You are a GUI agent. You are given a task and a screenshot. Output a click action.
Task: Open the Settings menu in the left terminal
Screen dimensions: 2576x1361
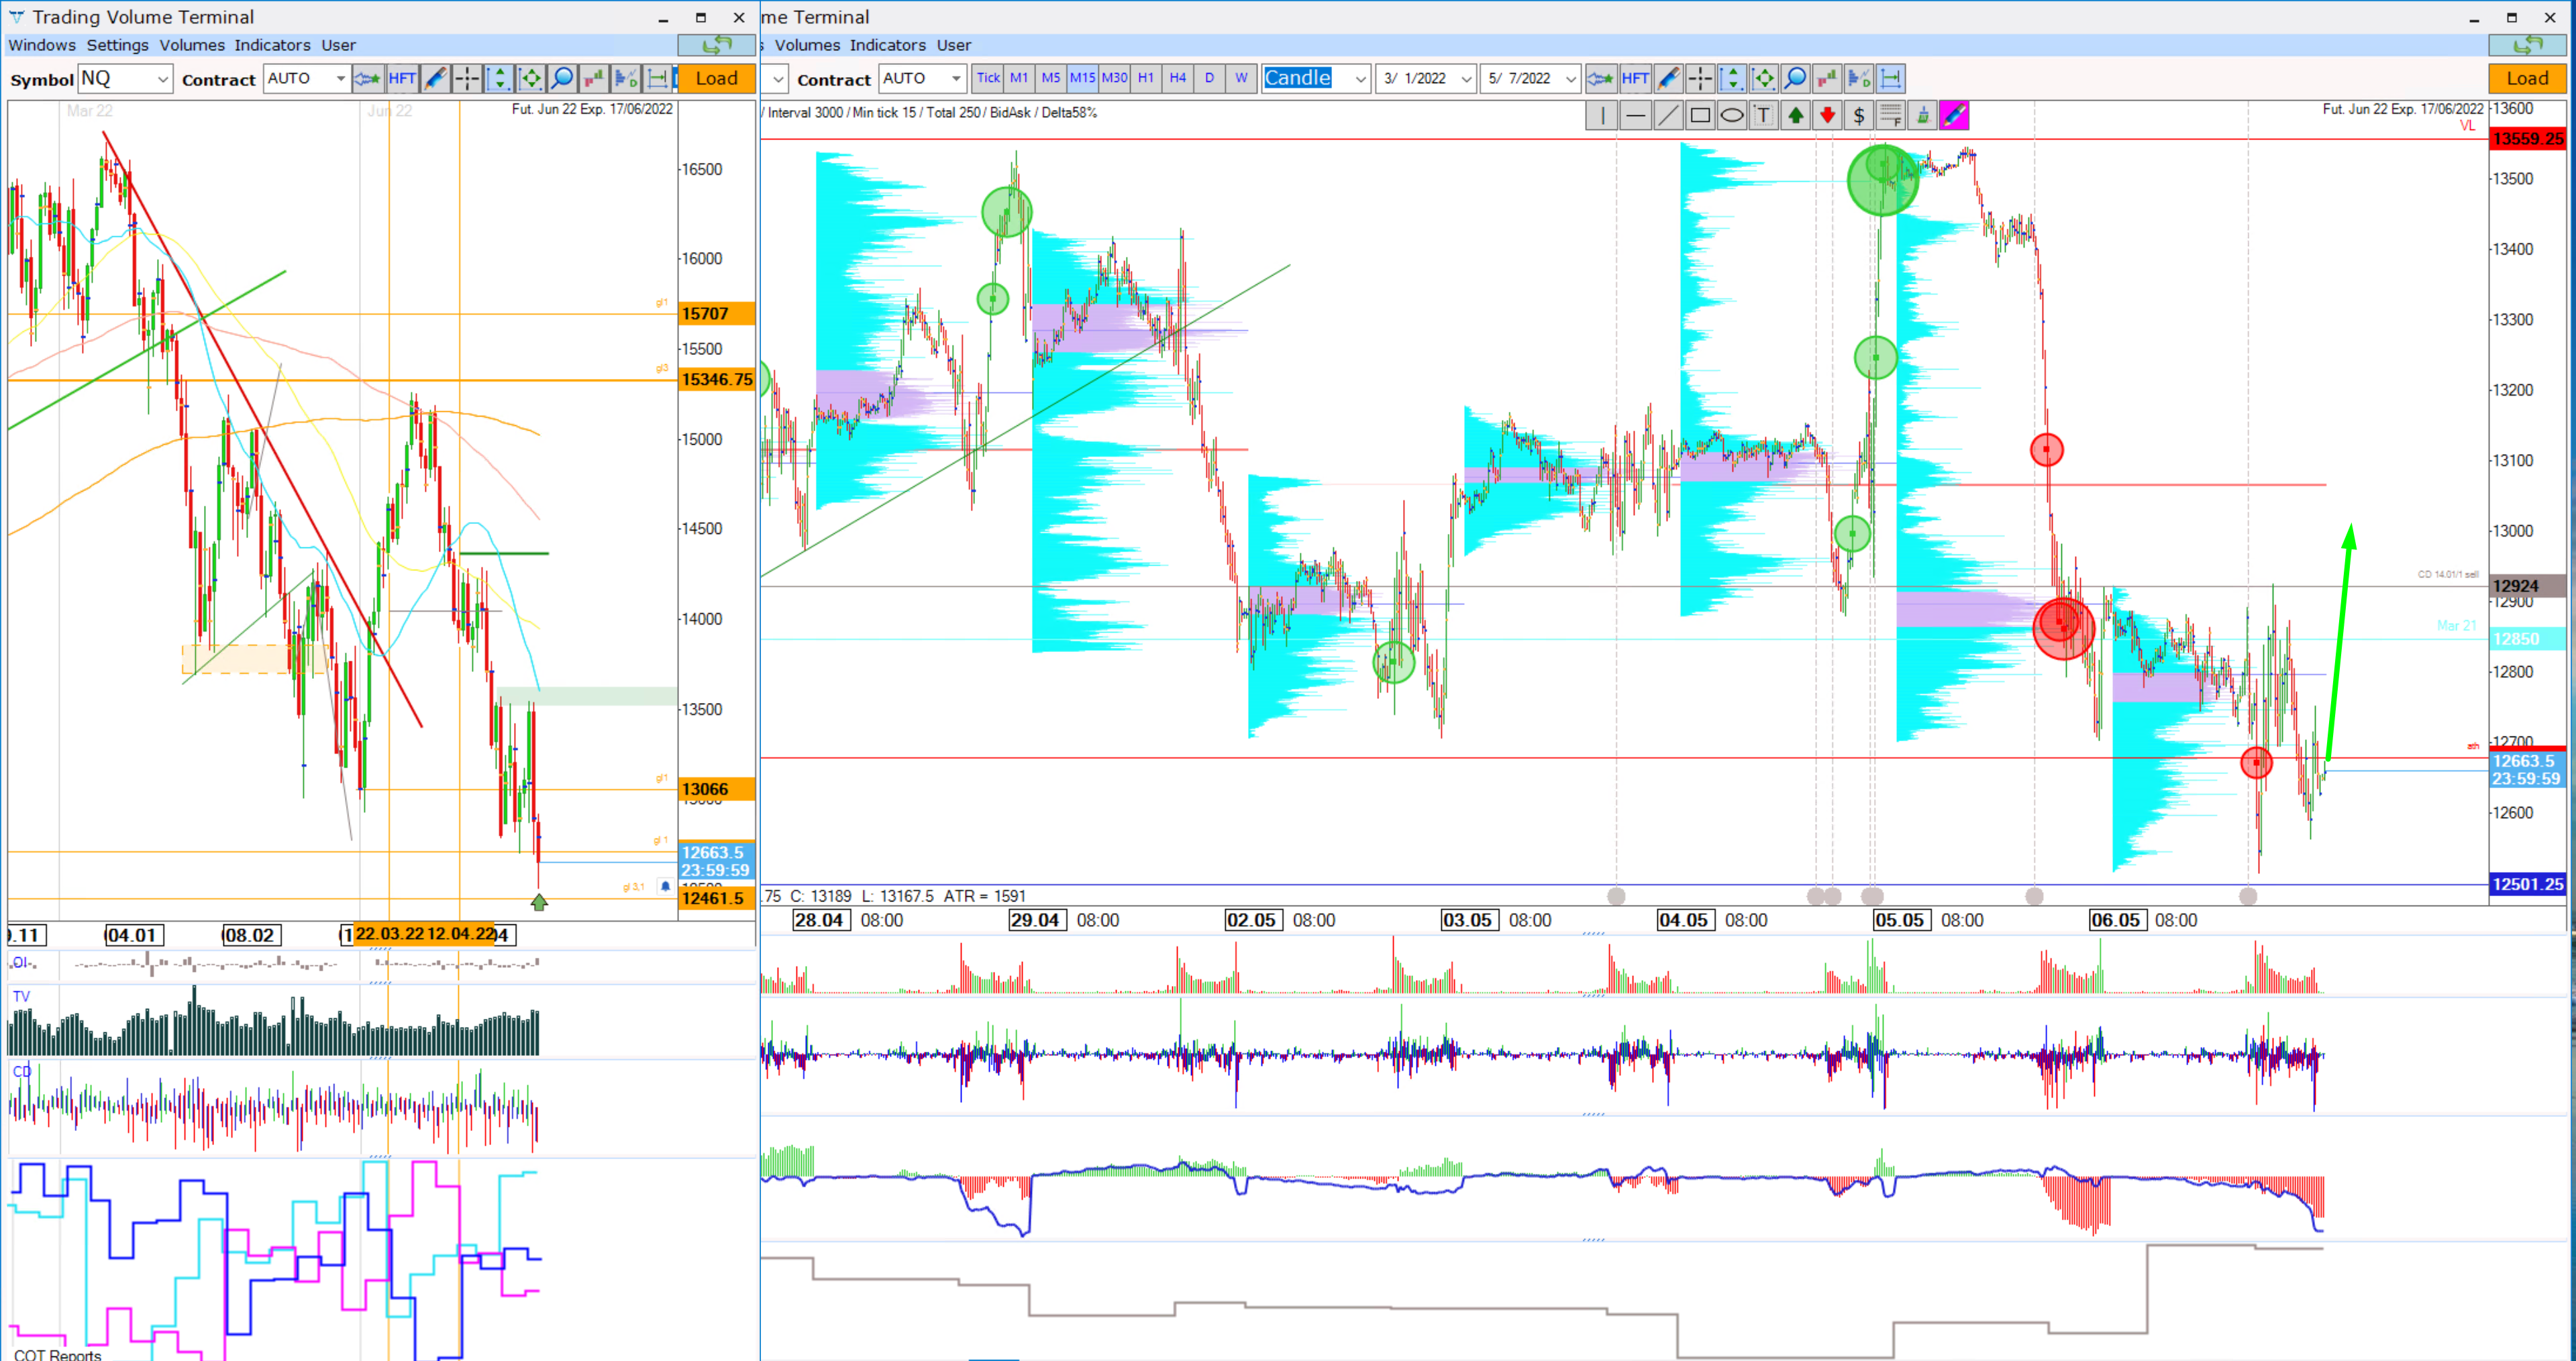[x=117, y=45]
